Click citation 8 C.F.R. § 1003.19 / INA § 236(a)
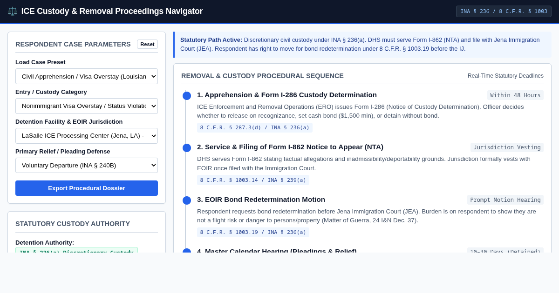The height and width of the screenshot is (293, 559). tap(253, 232)
